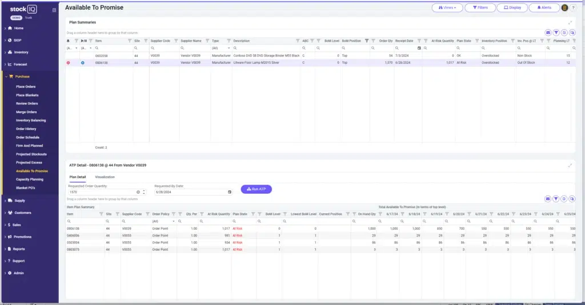Click the Run ATP button
Viewport: 585px width, 305px height.
tap(257, 189)
